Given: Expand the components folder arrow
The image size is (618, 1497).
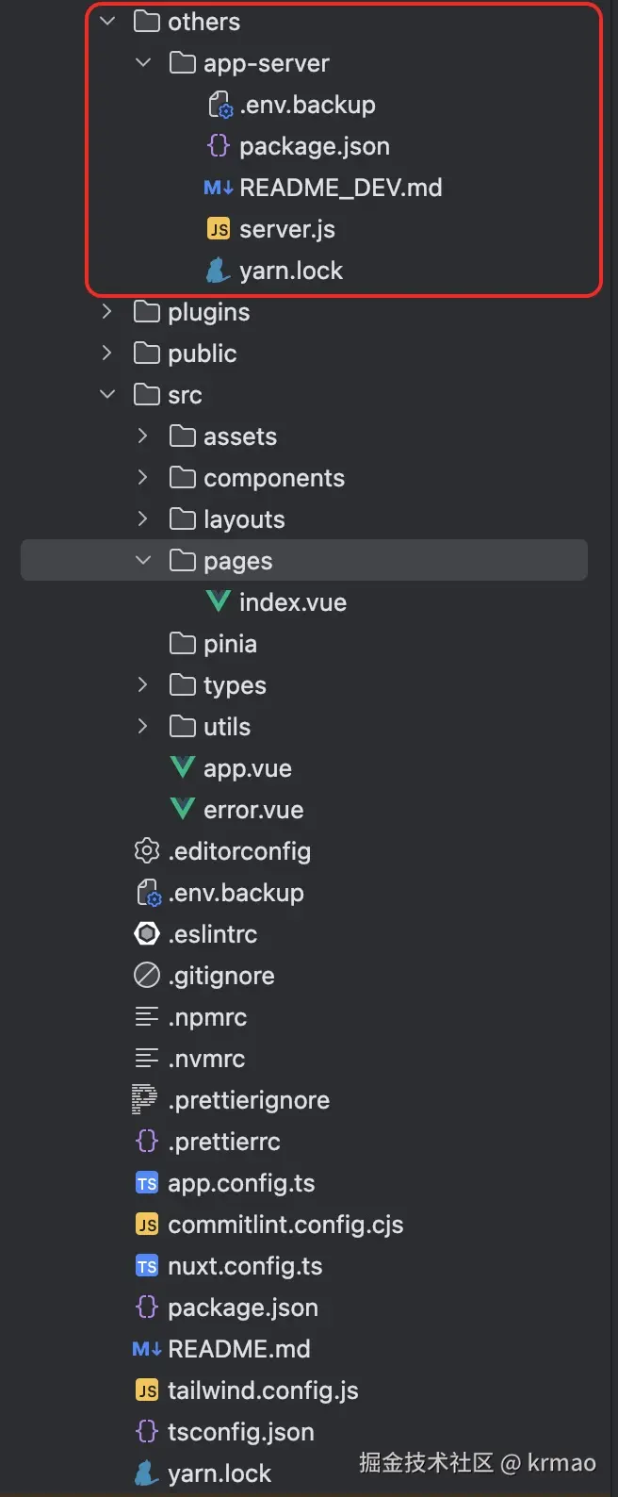Looking at the screenshot, I should tap(143, 478).
